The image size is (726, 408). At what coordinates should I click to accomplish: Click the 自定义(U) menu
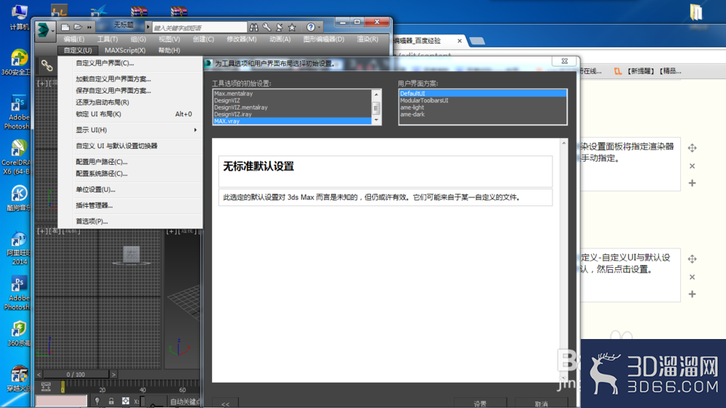pyautogui.click(x=78, y=50)
